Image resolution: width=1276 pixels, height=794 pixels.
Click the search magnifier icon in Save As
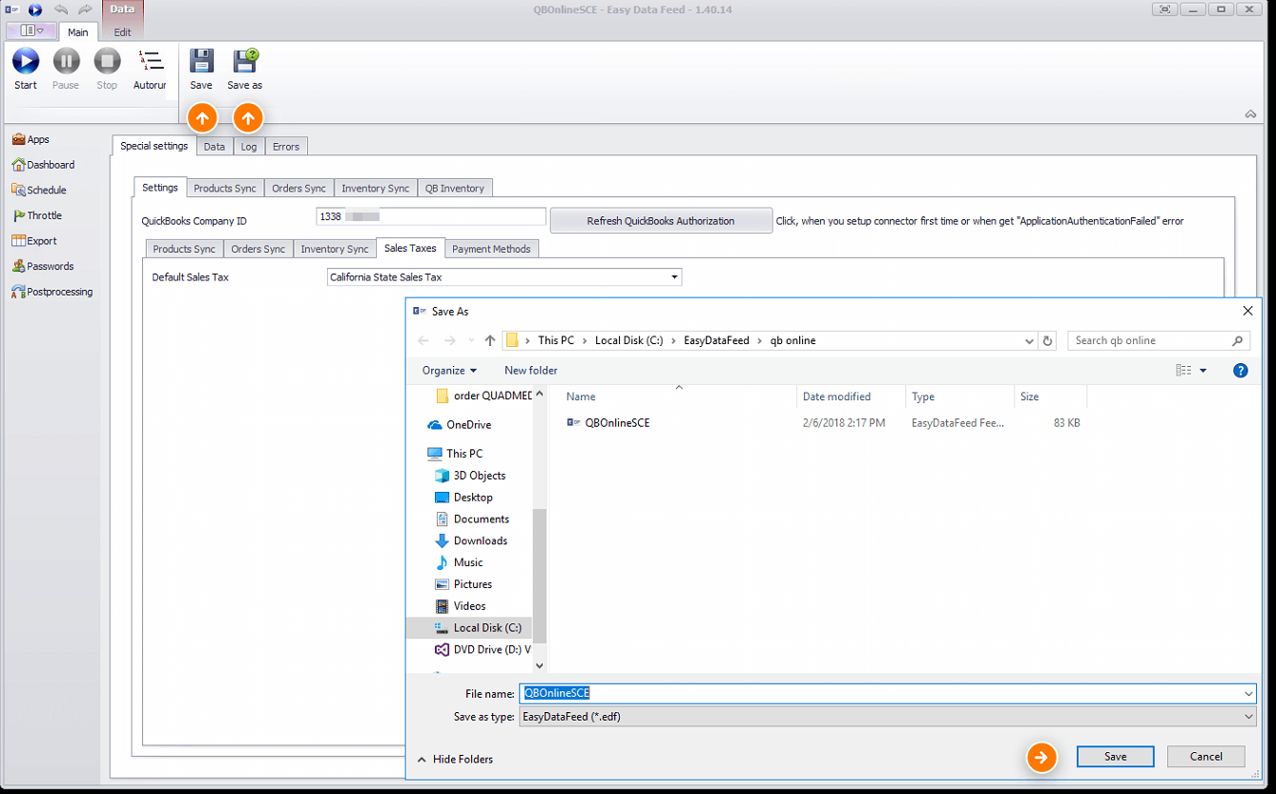(x=1238, y=340)
